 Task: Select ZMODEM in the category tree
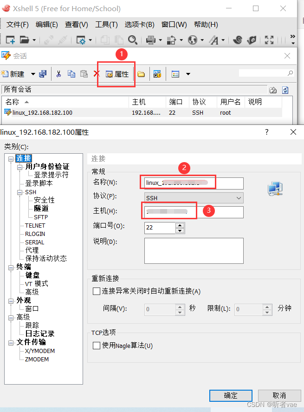37,359
